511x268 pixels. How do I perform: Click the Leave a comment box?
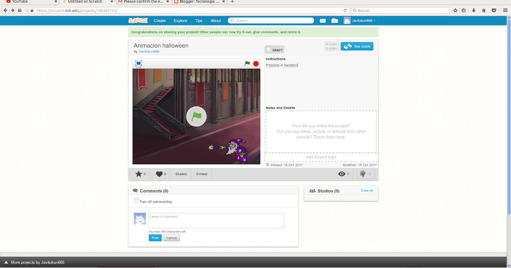[x=216, y=220]
